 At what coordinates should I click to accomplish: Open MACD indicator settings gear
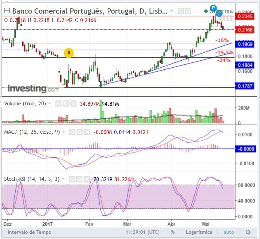(x=80, y=132)
